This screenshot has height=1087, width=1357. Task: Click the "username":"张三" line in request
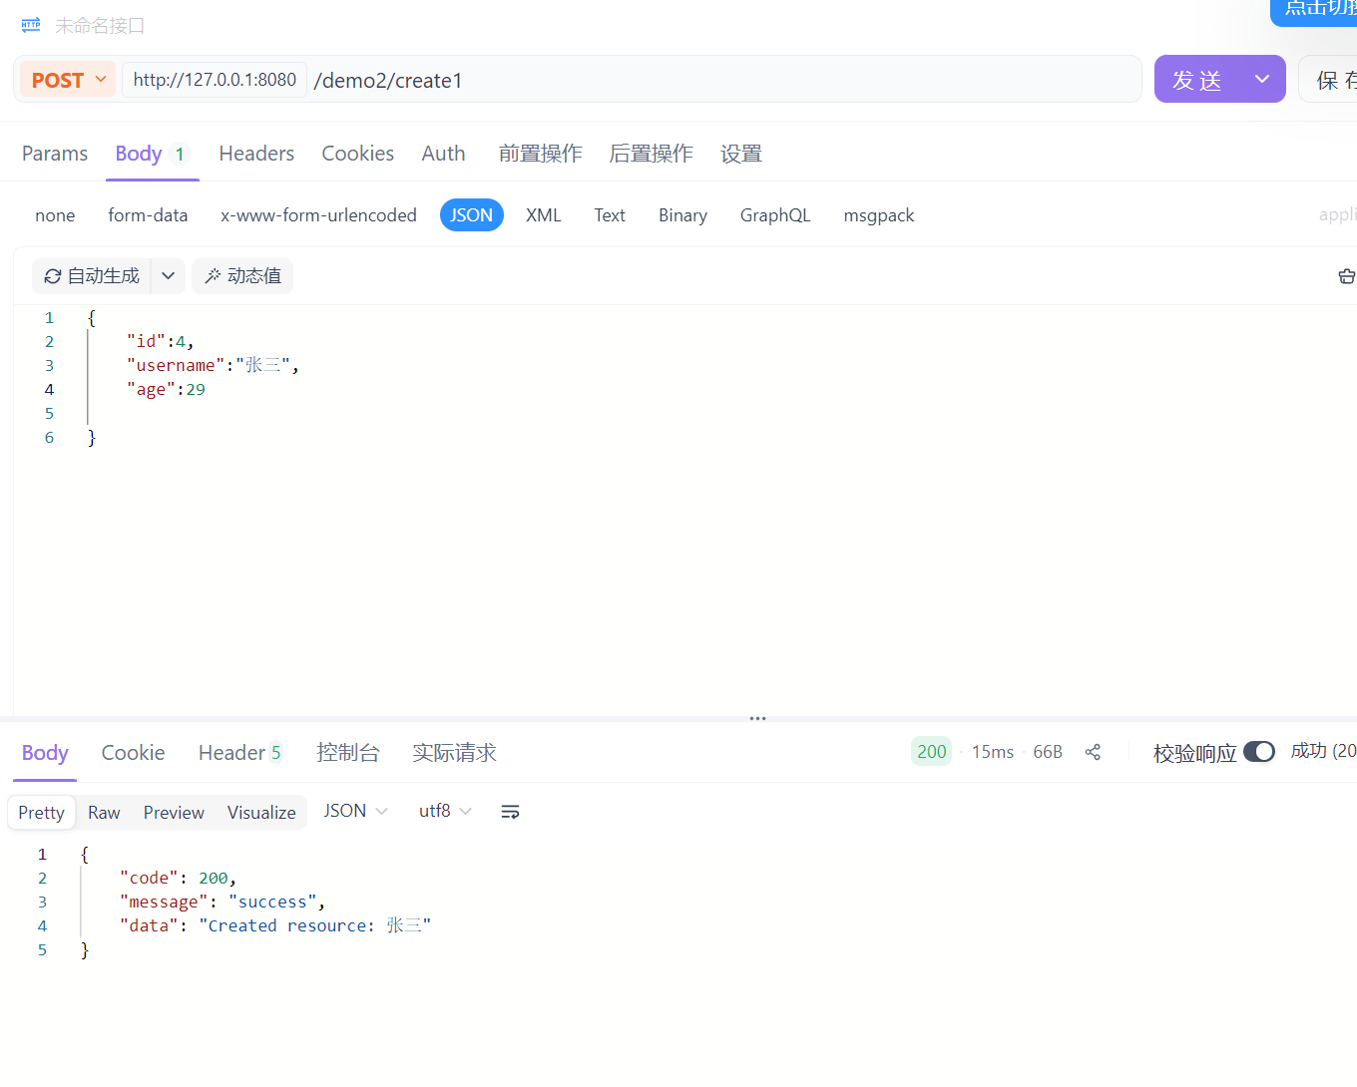pos(213,365)
